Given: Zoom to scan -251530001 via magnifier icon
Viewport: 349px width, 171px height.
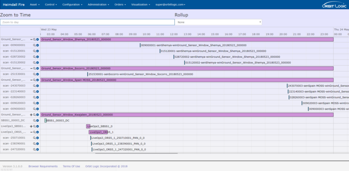Looking at the screenshot, I should 34,74.
